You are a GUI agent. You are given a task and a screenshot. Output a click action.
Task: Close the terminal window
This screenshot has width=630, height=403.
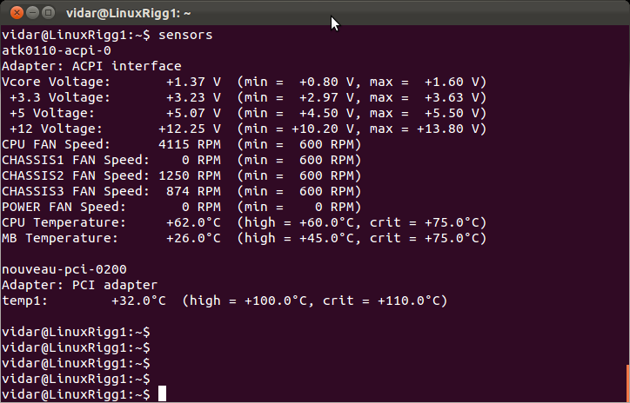[17, 13]
